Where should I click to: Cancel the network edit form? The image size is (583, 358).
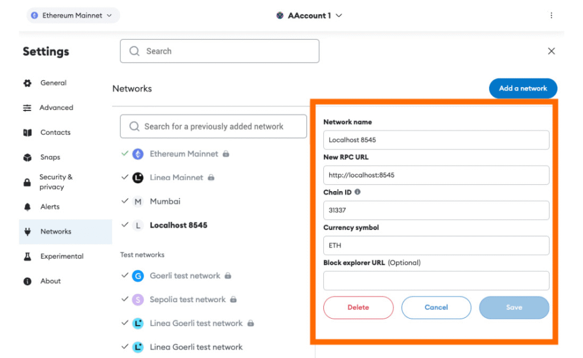(x=436, y=307)
